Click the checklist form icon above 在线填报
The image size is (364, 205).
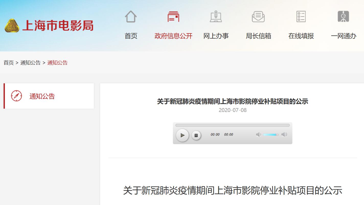coord(301,17)
